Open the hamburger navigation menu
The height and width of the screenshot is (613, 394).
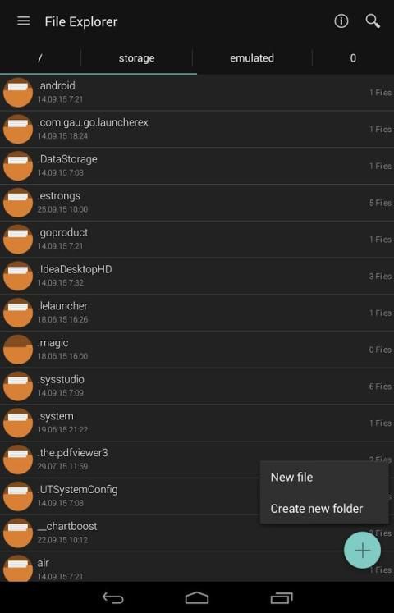pos(24,21)
